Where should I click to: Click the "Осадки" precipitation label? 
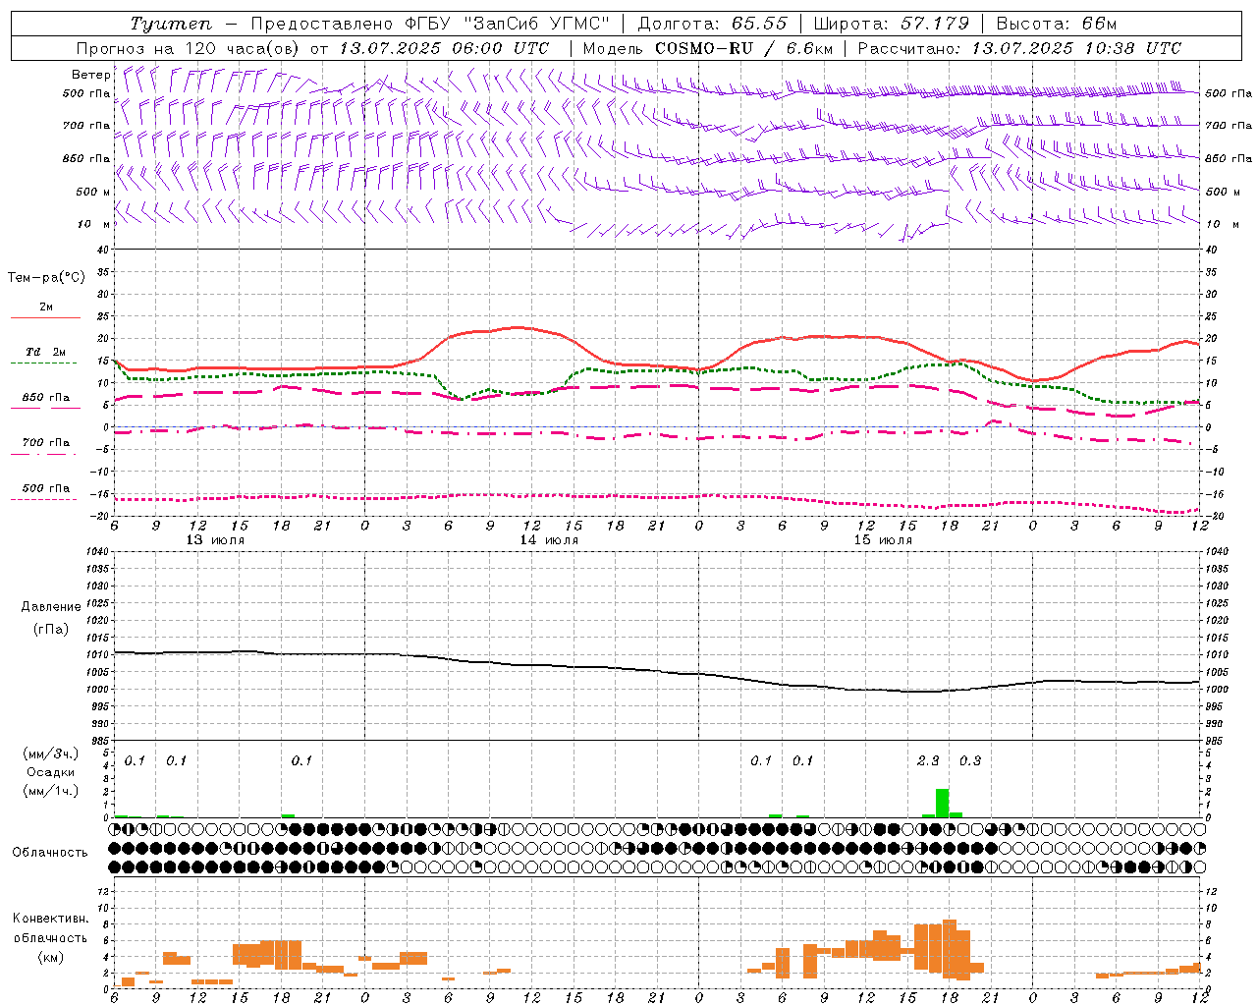point(50,772)
